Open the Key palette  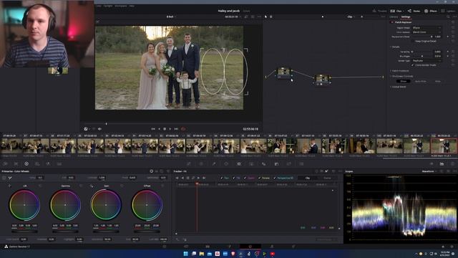pos(277,164)
